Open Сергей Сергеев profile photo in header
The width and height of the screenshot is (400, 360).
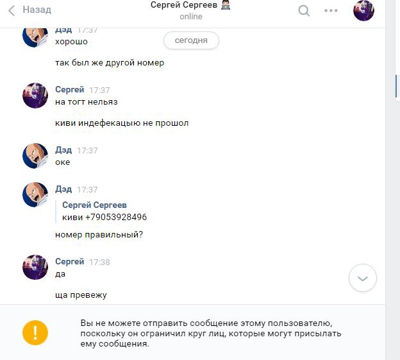[x=363, y=10]
